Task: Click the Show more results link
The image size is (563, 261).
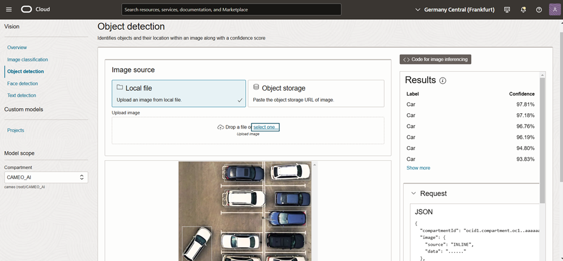Action: [418, 168]
